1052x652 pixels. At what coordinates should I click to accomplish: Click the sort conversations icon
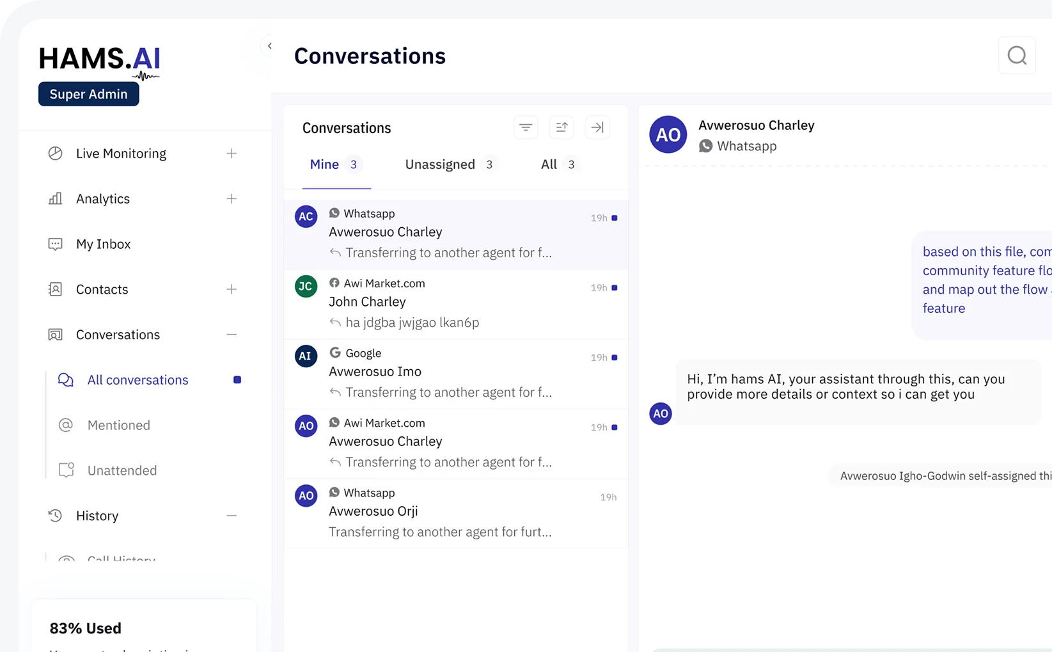561,127
